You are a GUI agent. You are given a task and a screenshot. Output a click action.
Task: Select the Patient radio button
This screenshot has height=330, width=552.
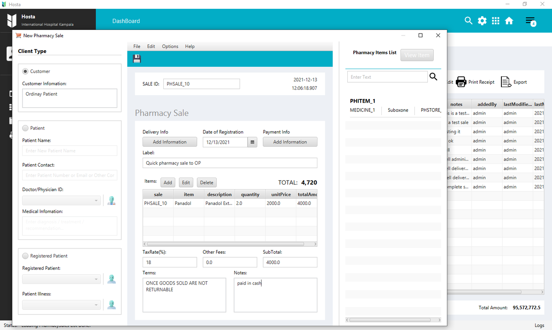coord(26,128)
